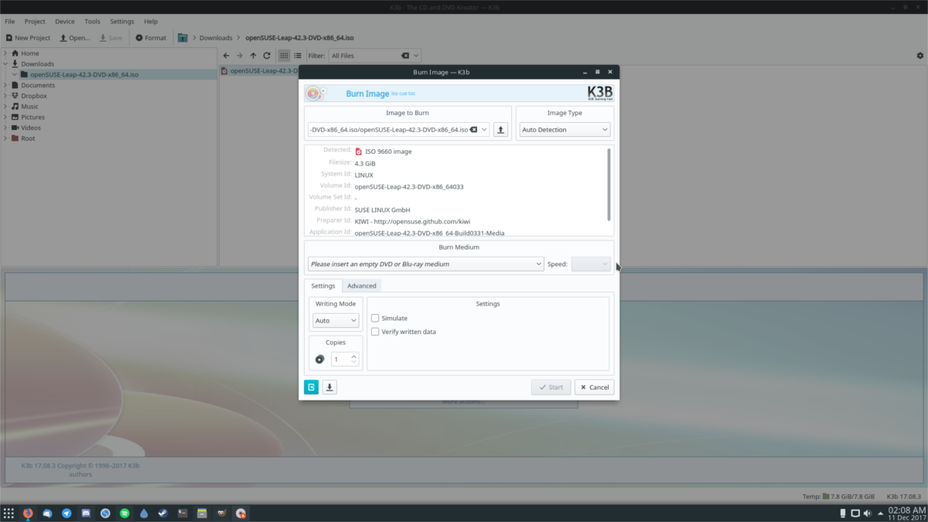
Task: Open the Project menu
Action: click(35, 22)
